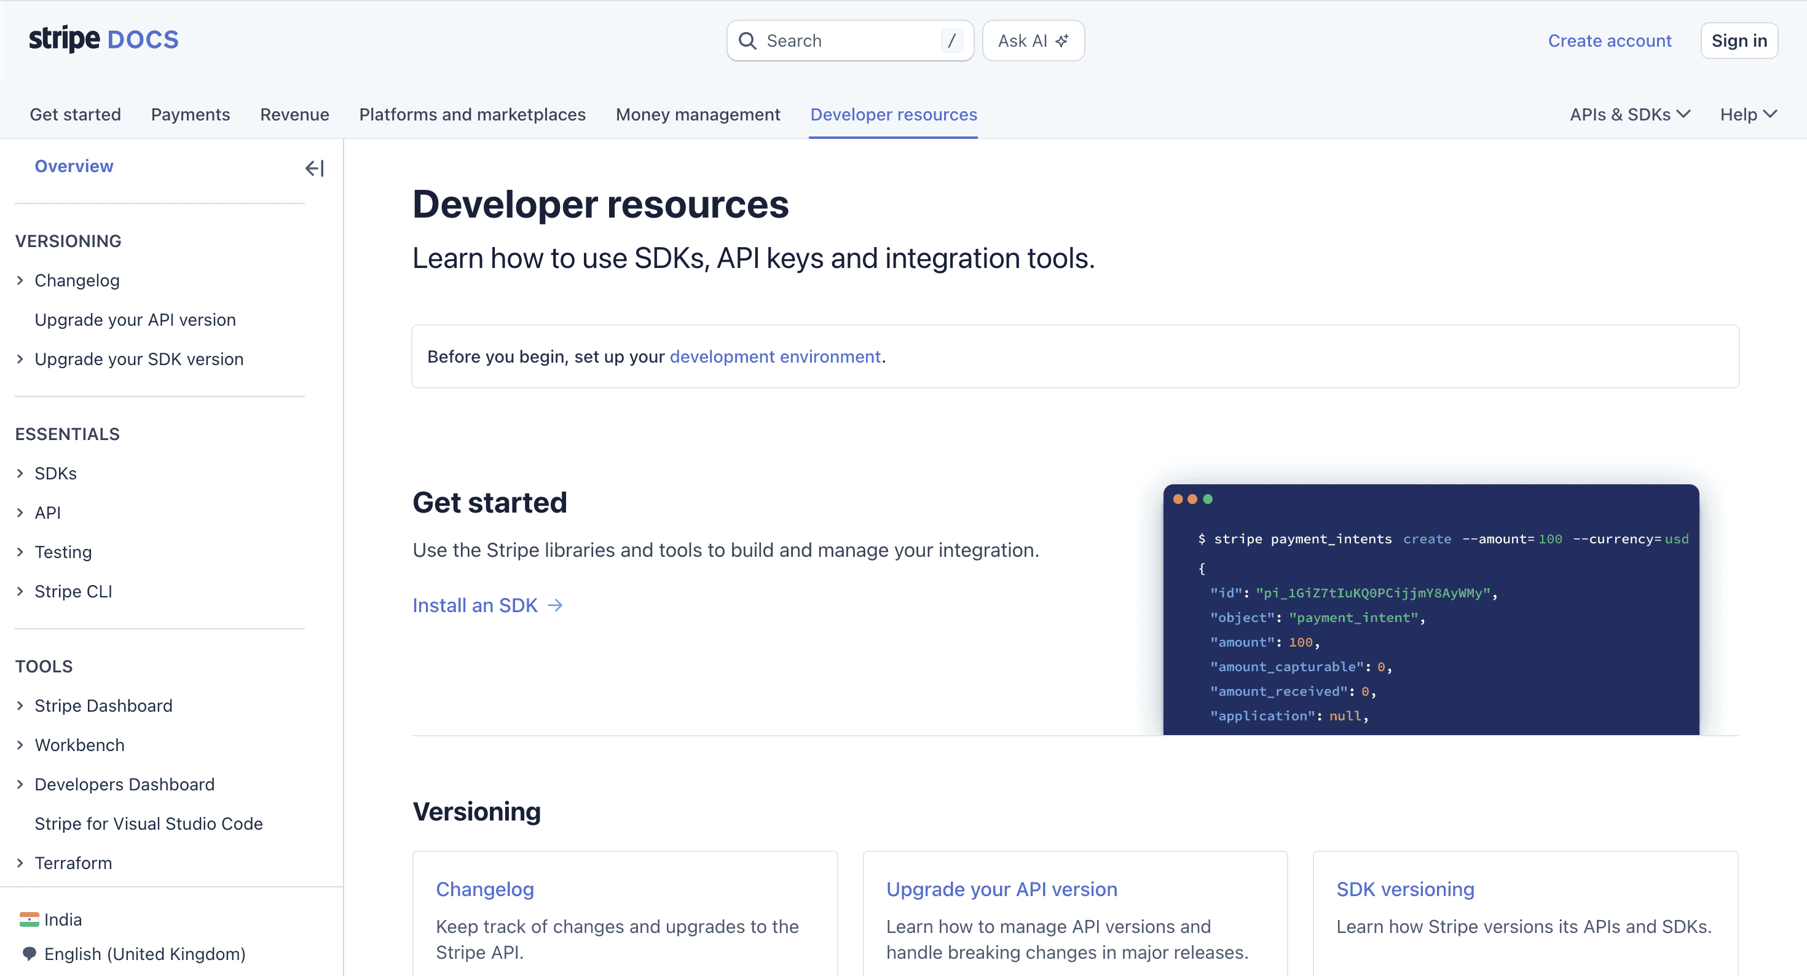Click the 'VERSIONING' sidebar heading

click(x=68, y=241)
